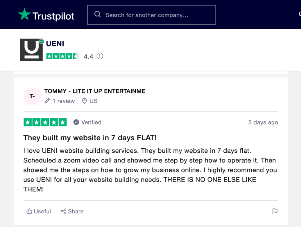Screen dimensions: 301x227
Task: Click the location pin icon beside US
Action: pos(84,101)
